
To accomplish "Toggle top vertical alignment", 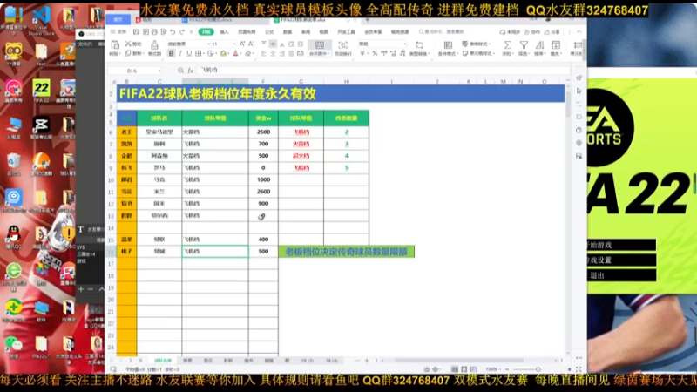I will (x=264, y=44).
